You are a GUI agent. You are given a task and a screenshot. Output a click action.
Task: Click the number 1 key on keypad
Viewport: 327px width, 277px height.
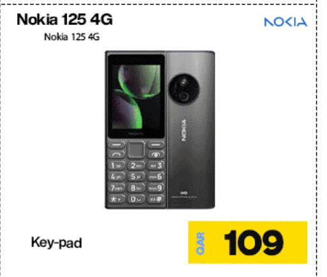coord(116,165)
